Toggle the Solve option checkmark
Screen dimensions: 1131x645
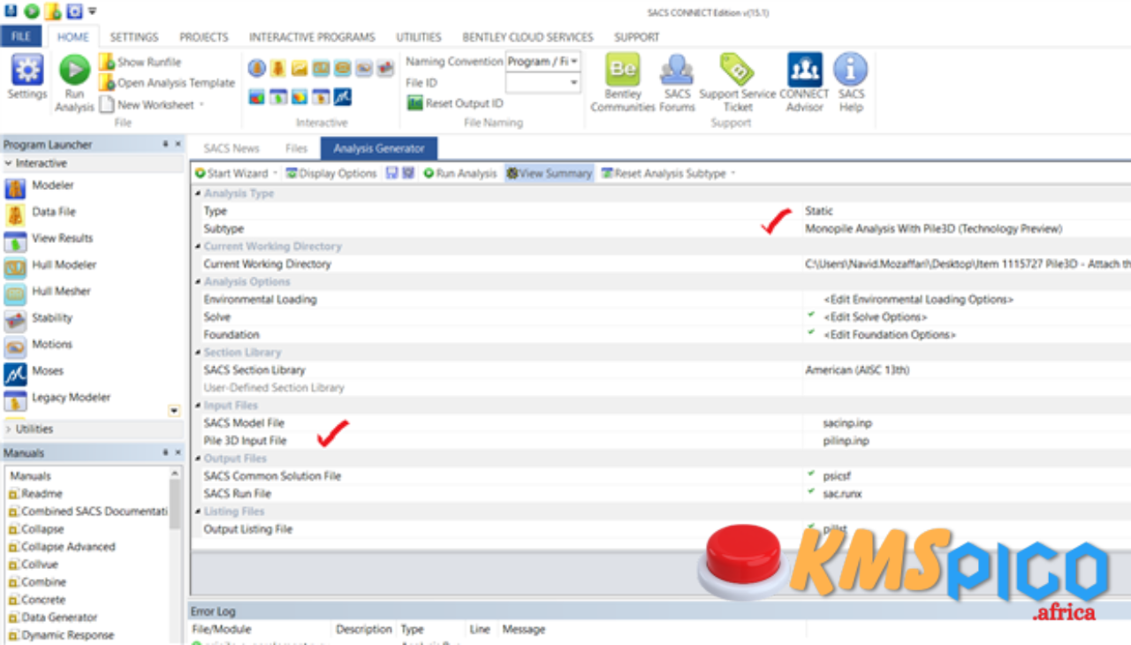point(811,315)
